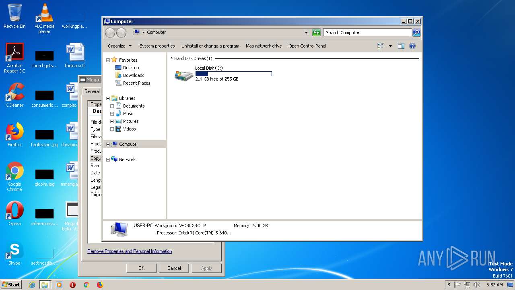Screen dimensions: 515x290
Task: Show hidden tray icons arrow
Action: pos(449,284)
